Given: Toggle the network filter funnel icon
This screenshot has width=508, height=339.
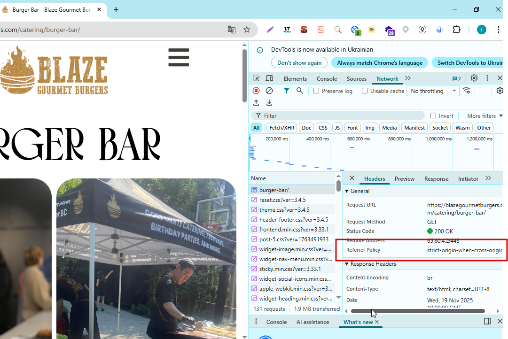Looking at the screenshot, I should click(x=286, y=91).
